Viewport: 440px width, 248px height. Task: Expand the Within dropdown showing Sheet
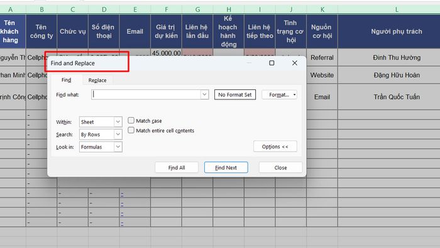(x=118, y=122)
